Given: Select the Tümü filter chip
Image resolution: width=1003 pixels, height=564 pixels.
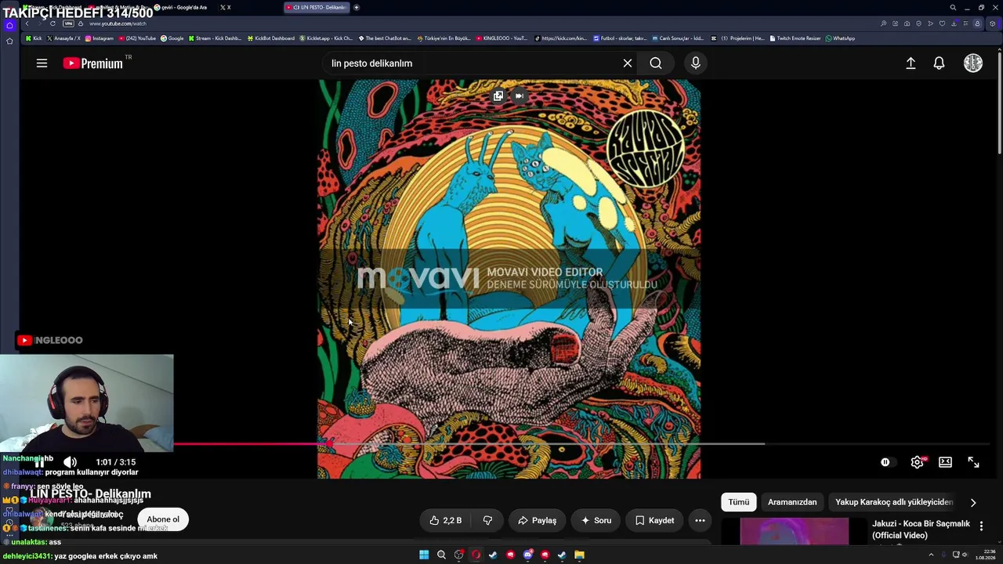Looking at the screenshot, I should [x=739, y=502].
